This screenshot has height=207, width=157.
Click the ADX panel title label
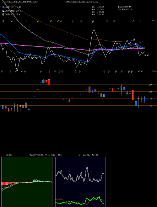tap(60, 155)
